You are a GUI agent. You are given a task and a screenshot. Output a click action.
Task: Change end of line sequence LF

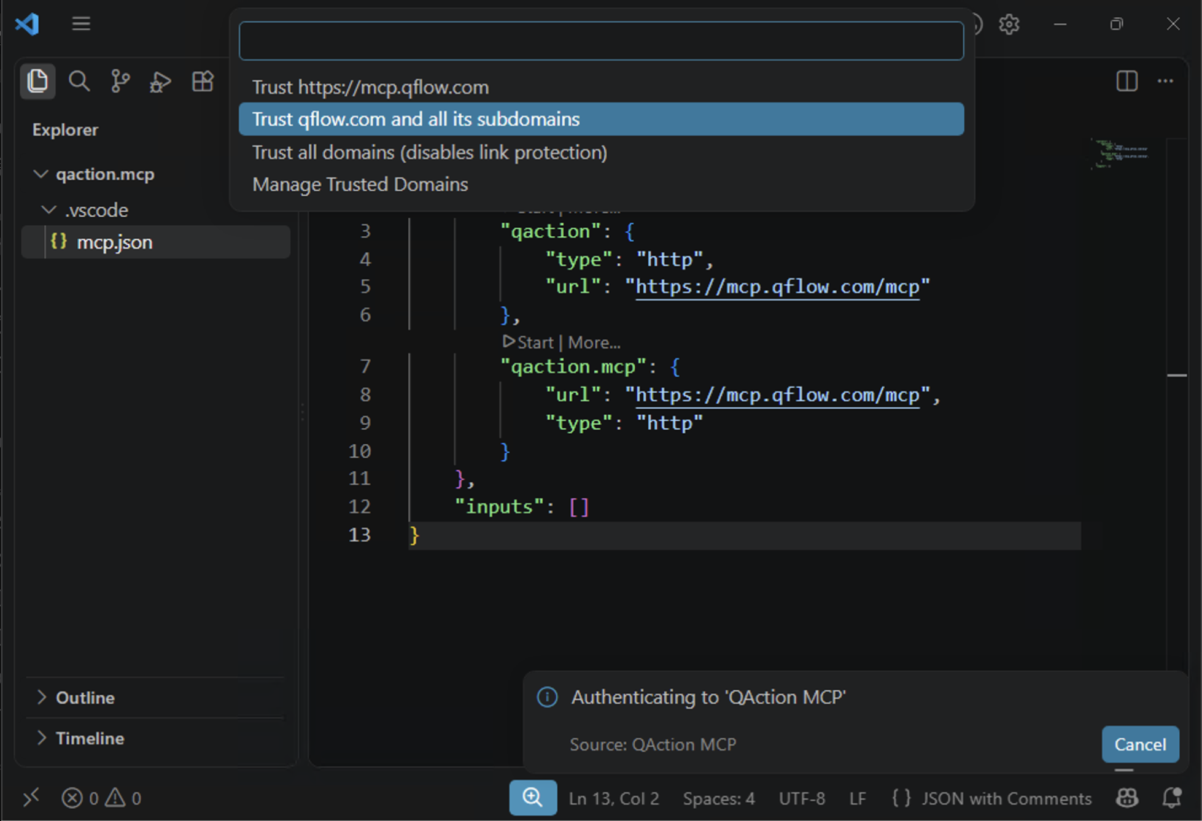pos(858,798)
